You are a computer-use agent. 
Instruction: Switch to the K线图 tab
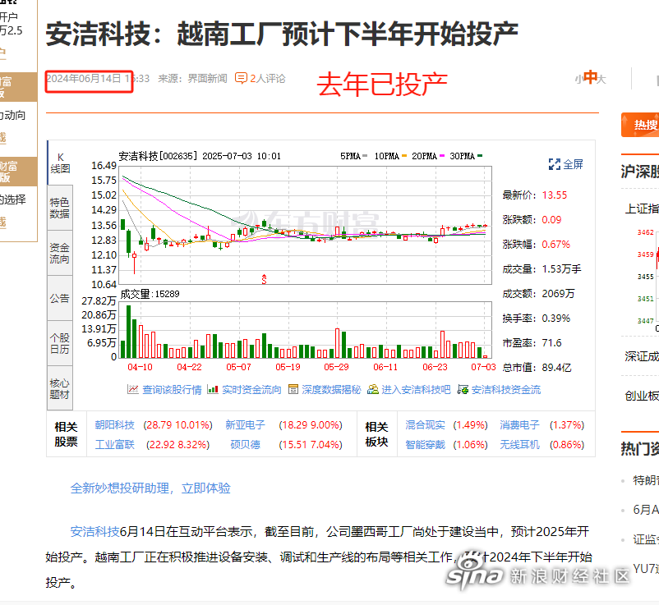pyautogui.click(x=60, y=163)
